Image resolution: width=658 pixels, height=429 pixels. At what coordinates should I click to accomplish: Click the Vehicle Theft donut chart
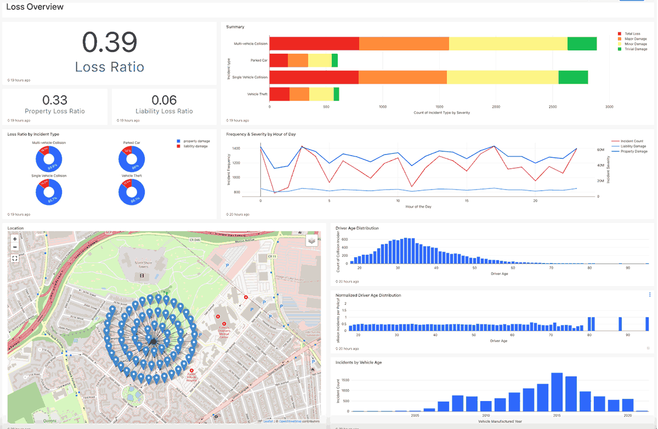click(132, 192)
